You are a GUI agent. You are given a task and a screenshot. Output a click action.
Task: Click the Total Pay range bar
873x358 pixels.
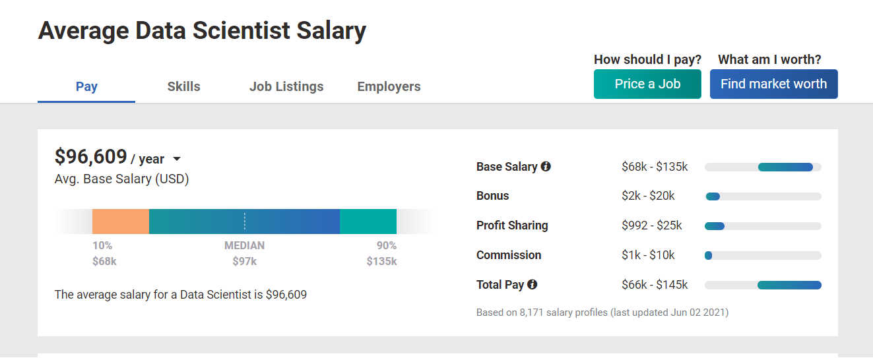click(763, 285)
